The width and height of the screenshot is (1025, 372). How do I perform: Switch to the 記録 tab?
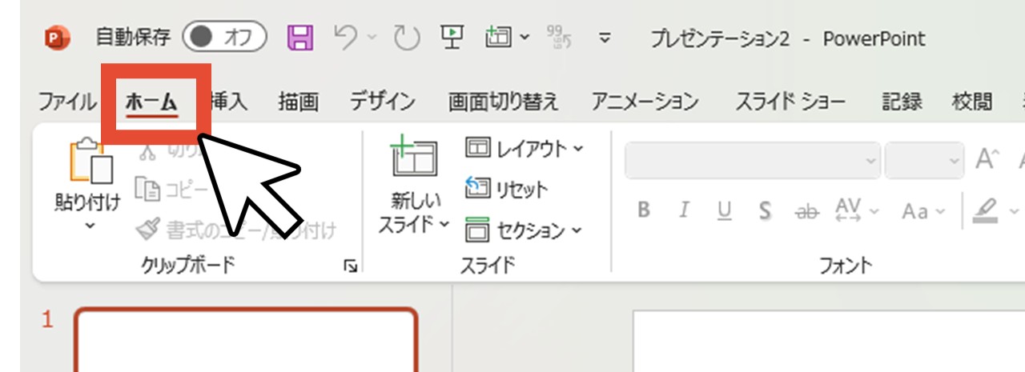pyautogui.click(x=902, y=102)
